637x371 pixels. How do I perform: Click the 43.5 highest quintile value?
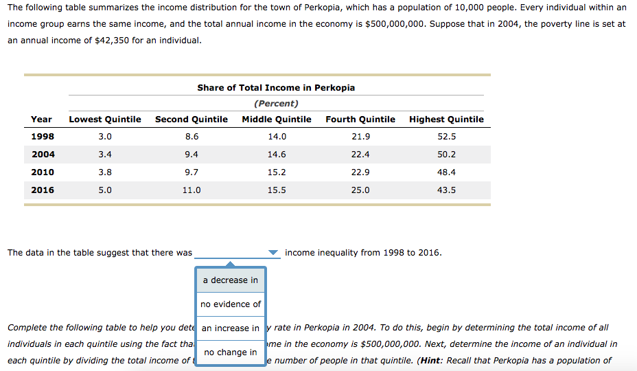446,190
